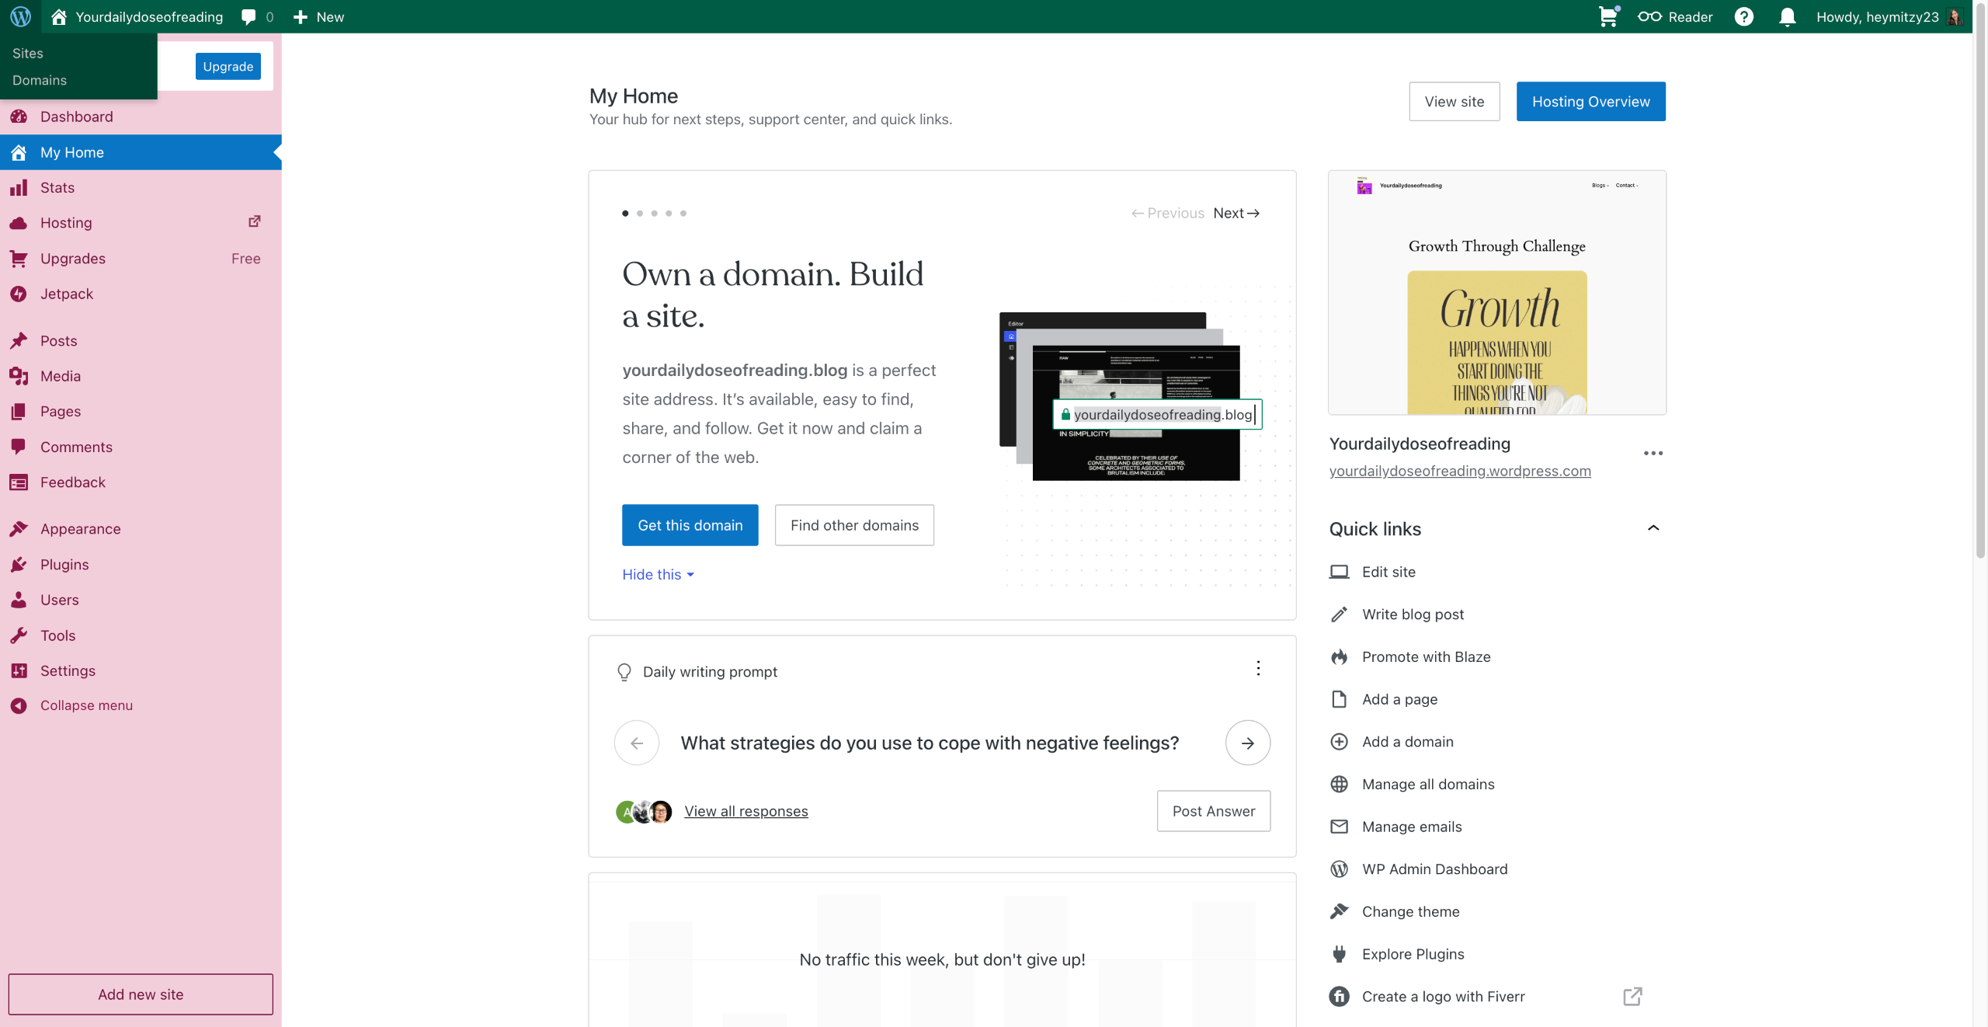Open the notifications bell icon

click(x=1787, y=16)
